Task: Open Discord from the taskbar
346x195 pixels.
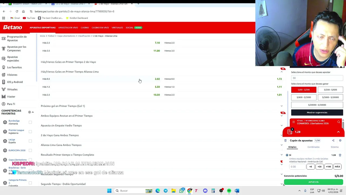Action: tap(205, 191)
